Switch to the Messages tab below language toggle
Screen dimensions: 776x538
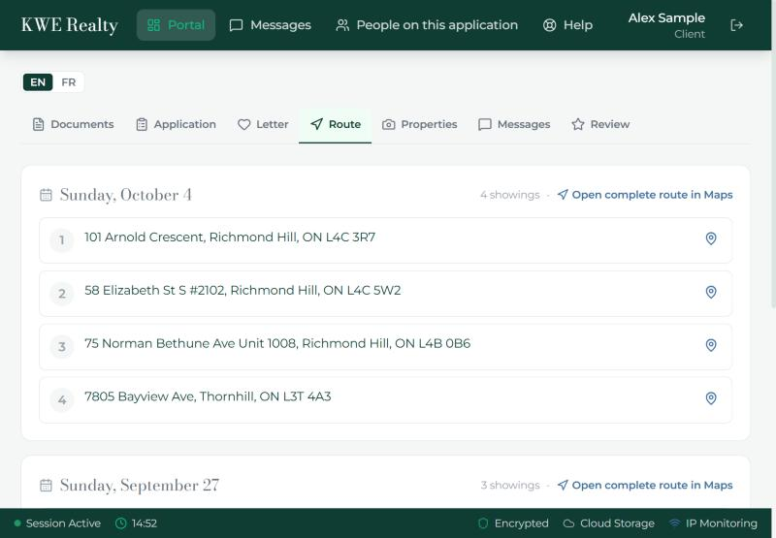[514, 125]
